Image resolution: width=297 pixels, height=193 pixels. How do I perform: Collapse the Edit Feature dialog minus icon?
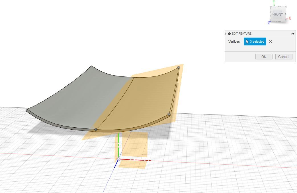(230, 34)
